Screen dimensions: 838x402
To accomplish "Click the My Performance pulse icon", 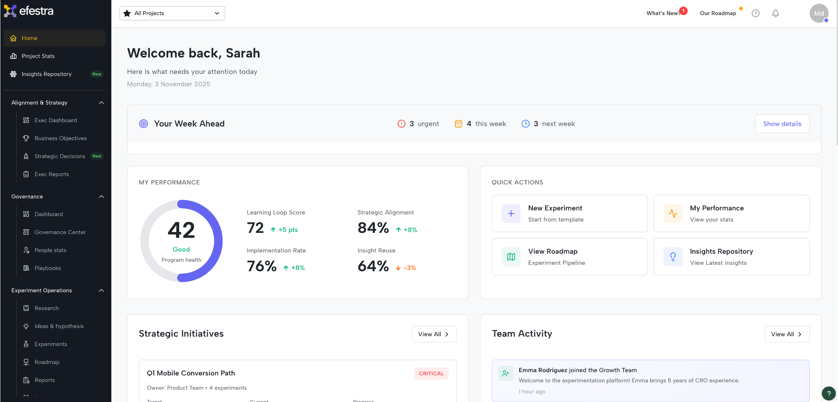I will pos(673,214).
